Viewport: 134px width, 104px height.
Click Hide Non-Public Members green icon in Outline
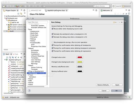point(18,57)
